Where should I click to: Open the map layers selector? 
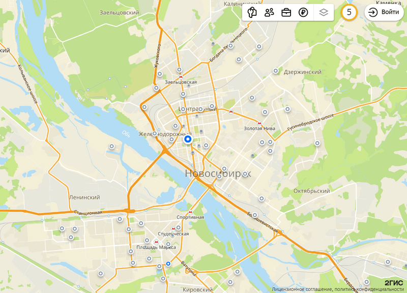[324, 12]
